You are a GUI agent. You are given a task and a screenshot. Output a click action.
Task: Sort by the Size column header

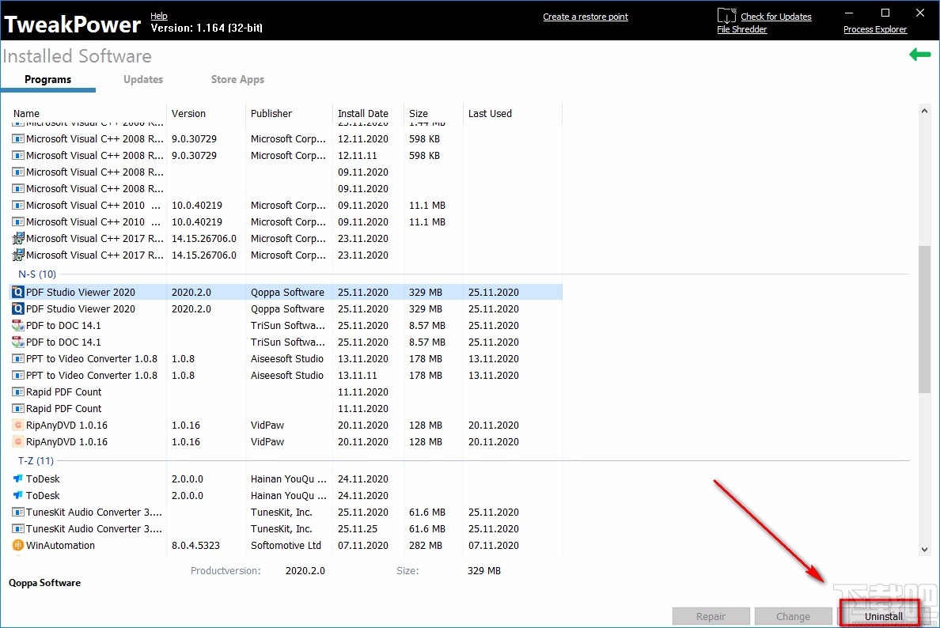point(419,114)
